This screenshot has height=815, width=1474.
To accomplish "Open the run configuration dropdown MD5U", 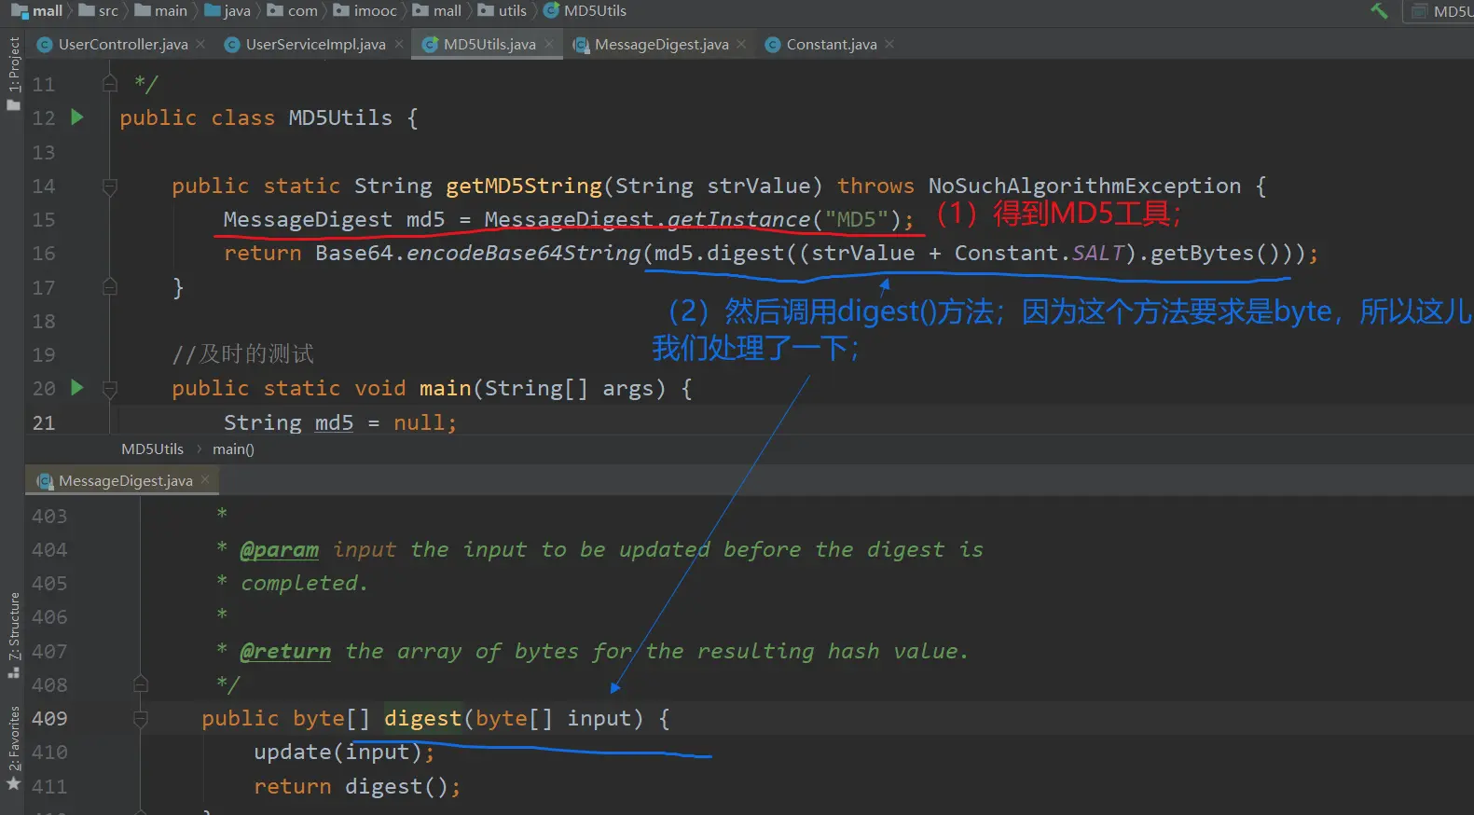I will (x=1442, y=11).
